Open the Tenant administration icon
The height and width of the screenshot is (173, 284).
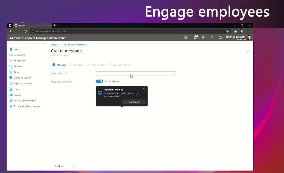click(x=11, y=100)
